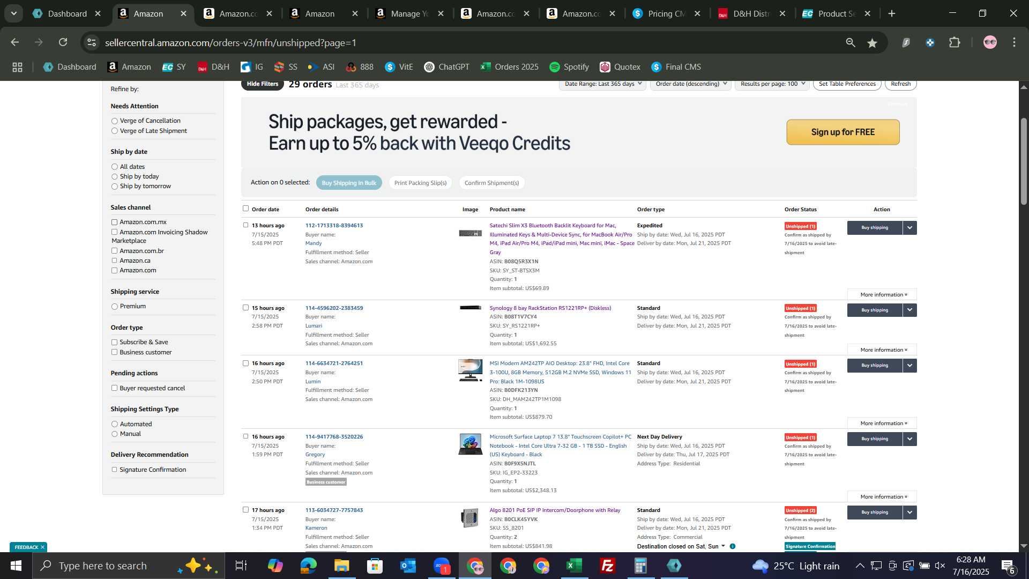Switch to the Manage Your tab

coord(410,14)
